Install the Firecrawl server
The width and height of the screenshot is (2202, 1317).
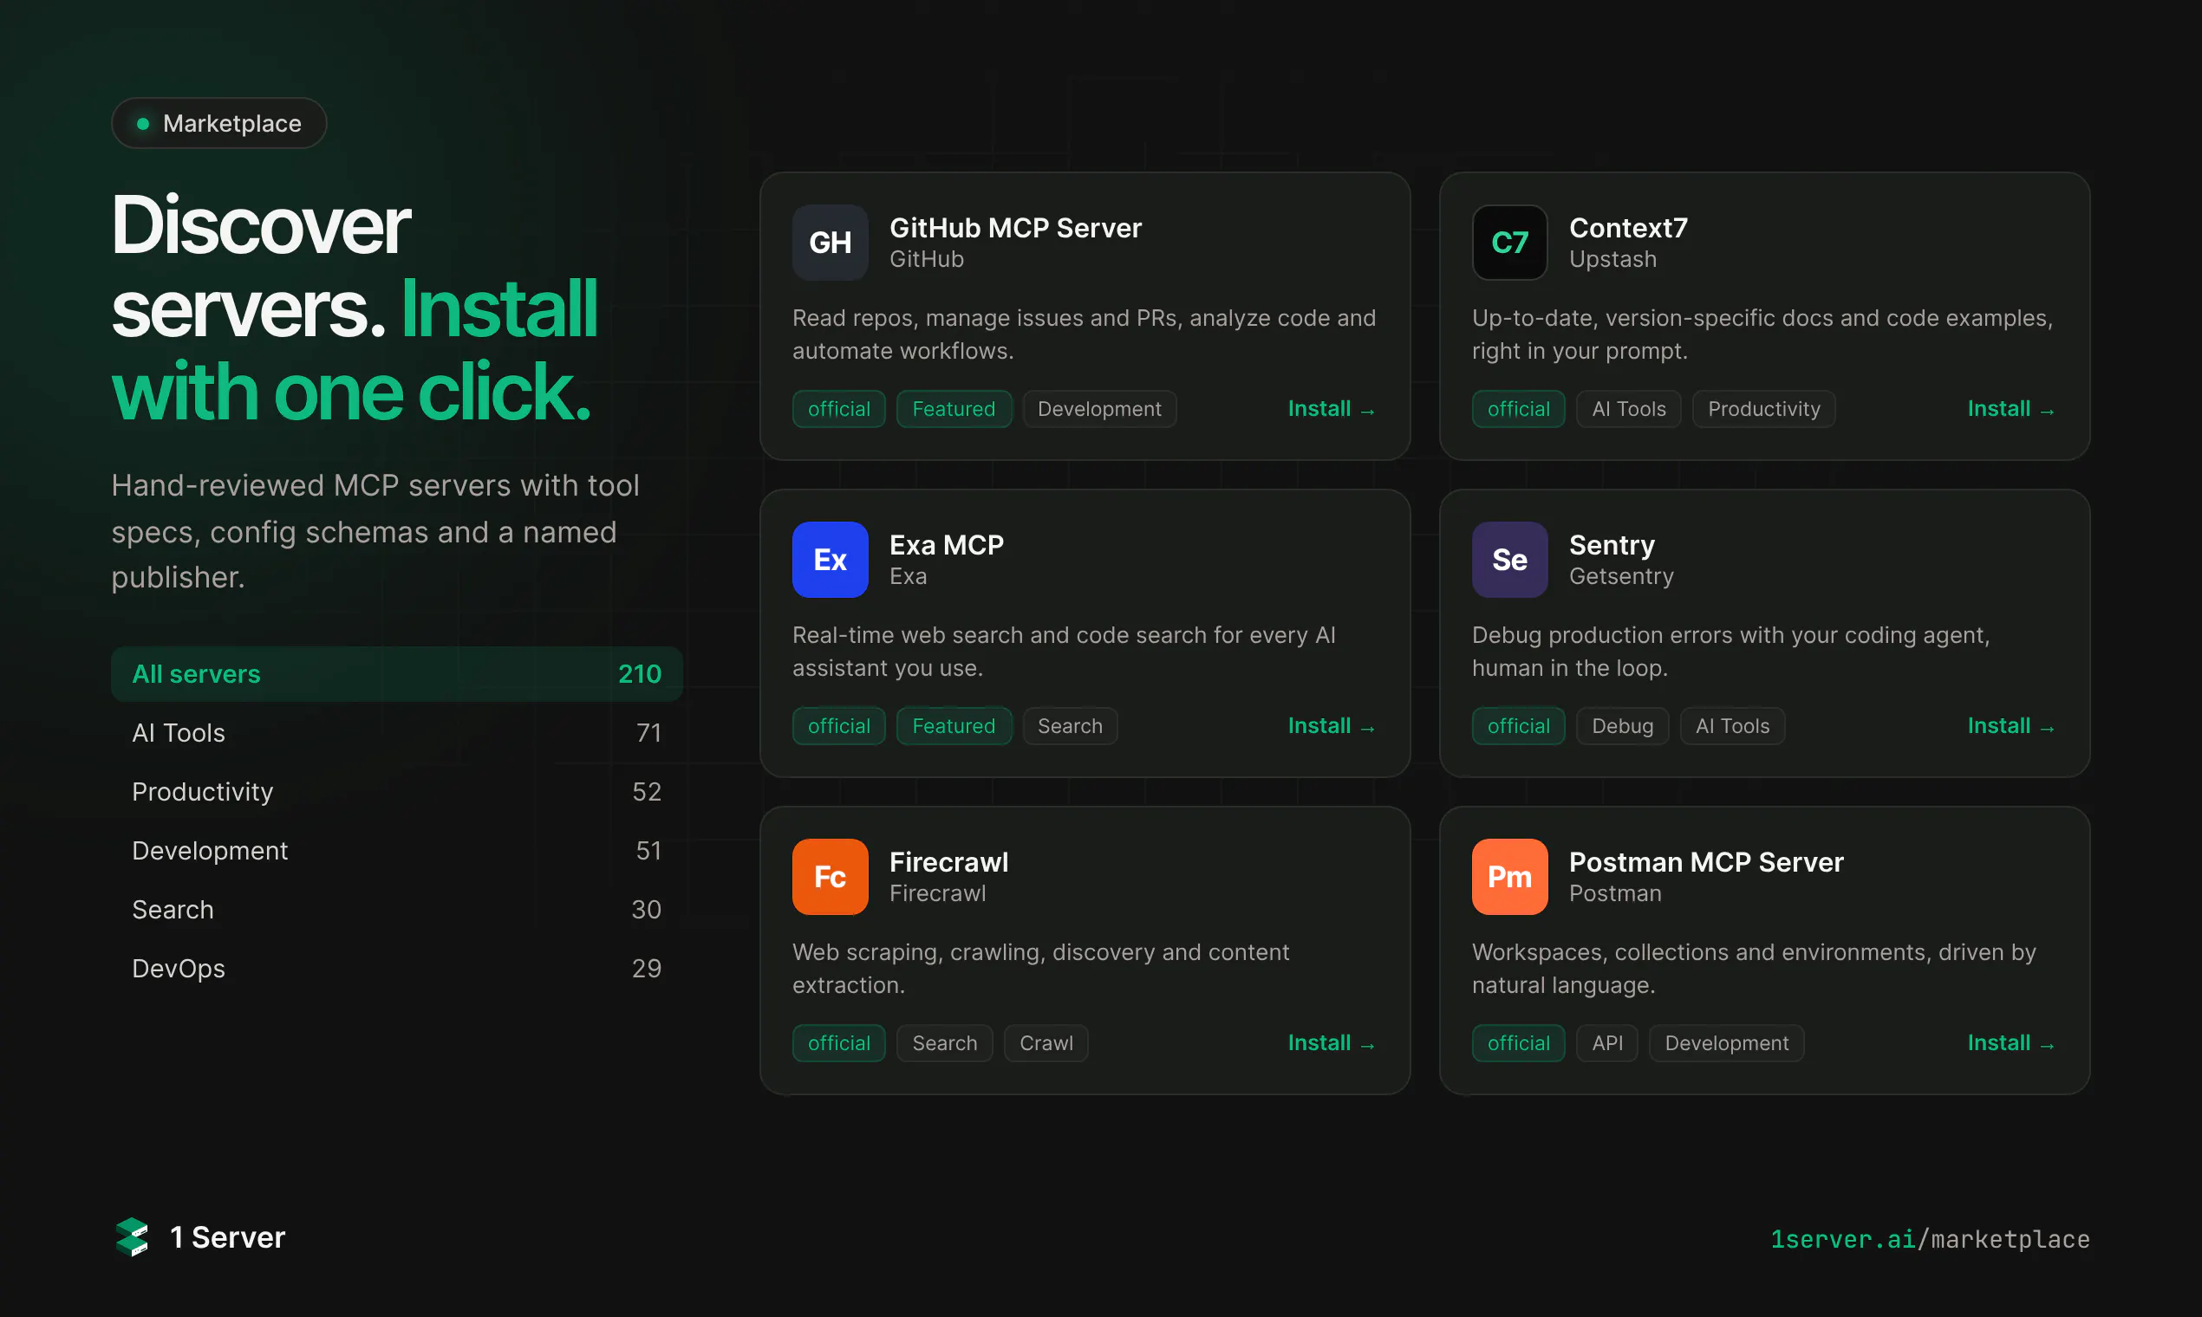1331,1041
